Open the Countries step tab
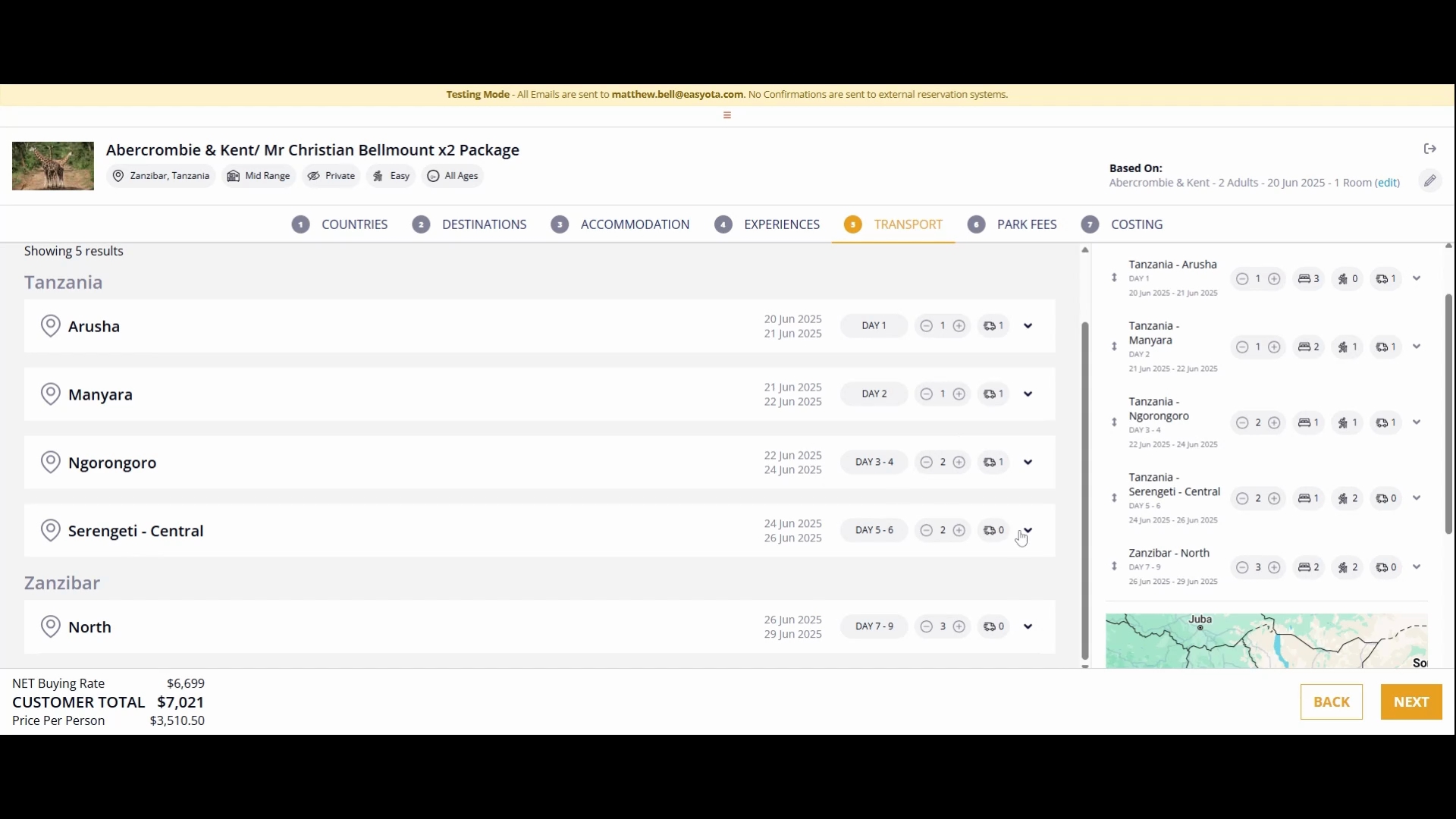 tap(340, 224)
